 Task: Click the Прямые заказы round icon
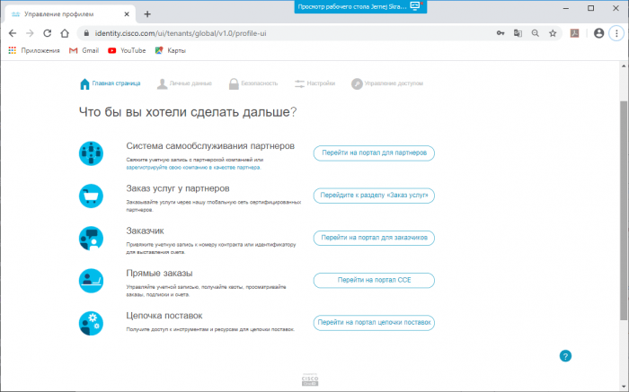coord(91,280)
